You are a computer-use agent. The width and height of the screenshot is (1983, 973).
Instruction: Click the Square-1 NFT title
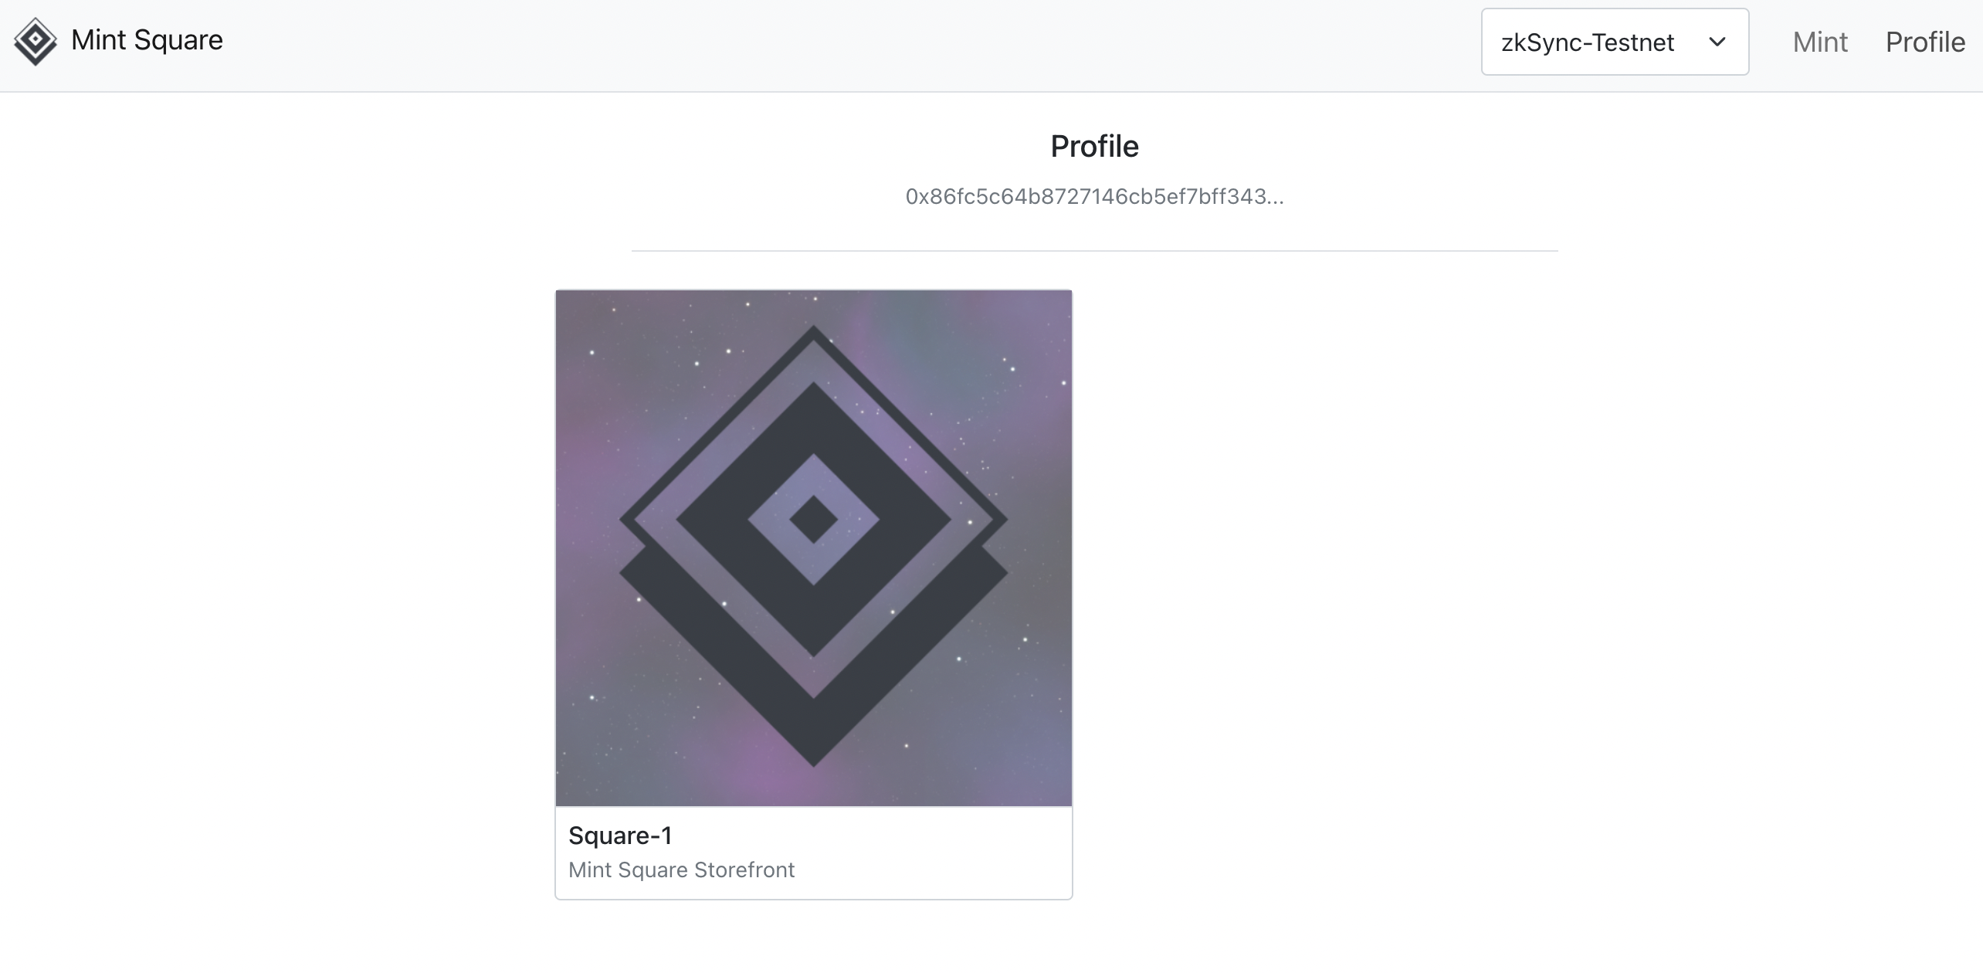(620, 836)
